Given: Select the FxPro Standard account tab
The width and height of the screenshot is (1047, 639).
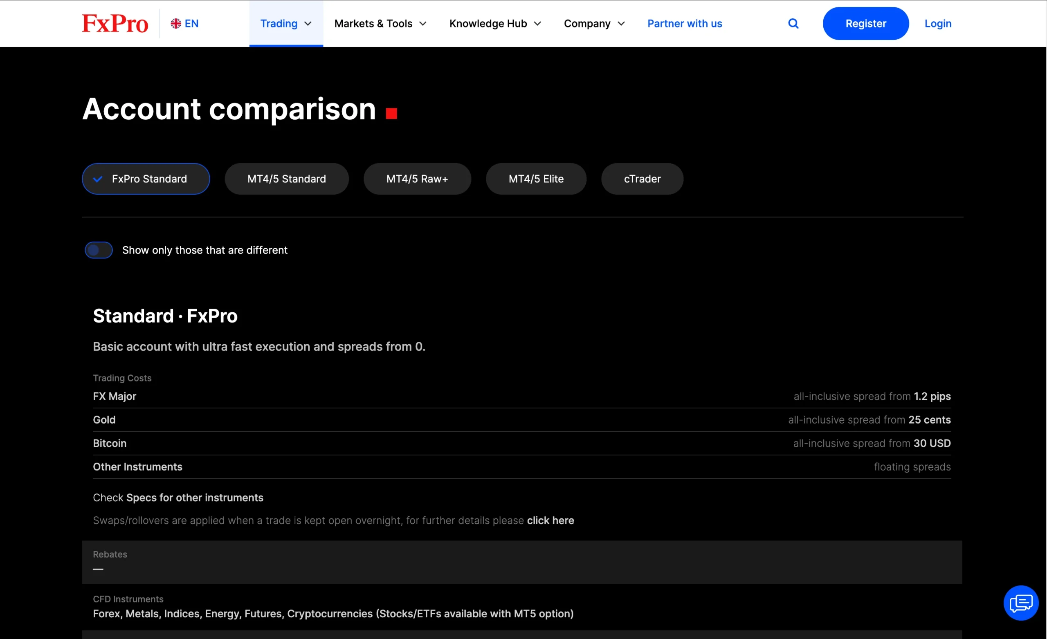Looking at the screenshot, I should [x=146, y=179].
